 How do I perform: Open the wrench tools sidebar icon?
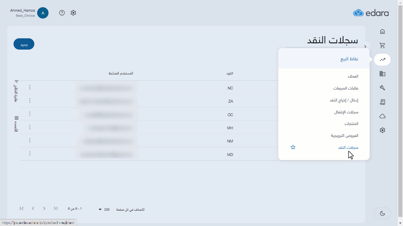point(382,88)
